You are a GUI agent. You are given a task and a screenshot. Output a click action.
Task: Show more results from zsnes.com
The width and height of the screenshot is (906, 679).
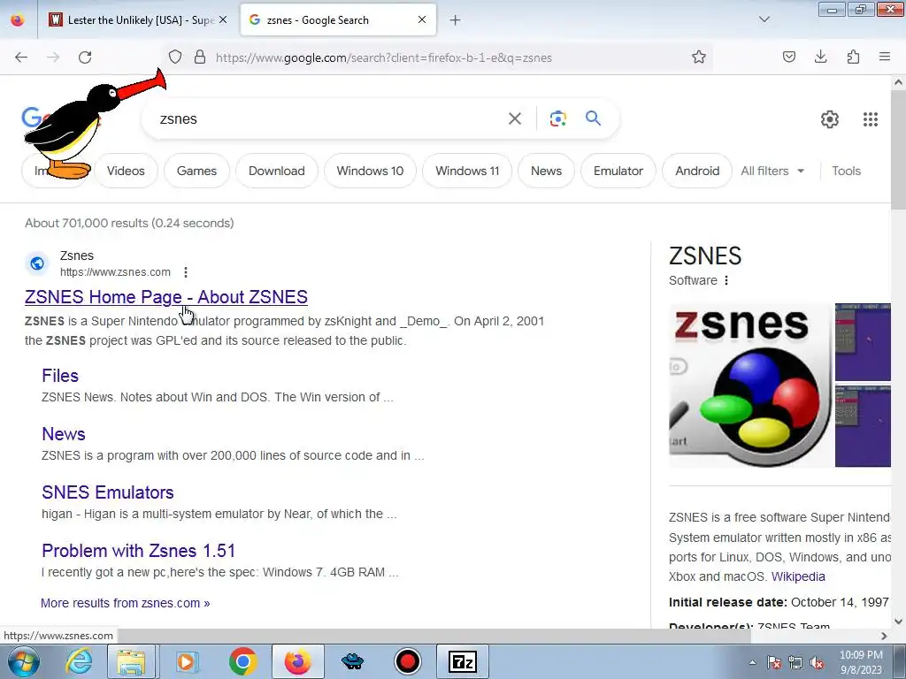126,603
